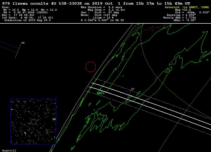Click the yellow '26' label in star chart
This screenshot has width=211, height=152.
coord(54,119)
